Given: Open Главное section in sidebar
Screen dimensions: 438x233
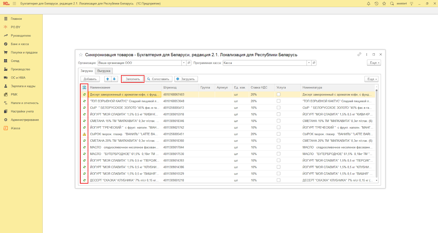Looking at the screenshot, I should point(16,19).
